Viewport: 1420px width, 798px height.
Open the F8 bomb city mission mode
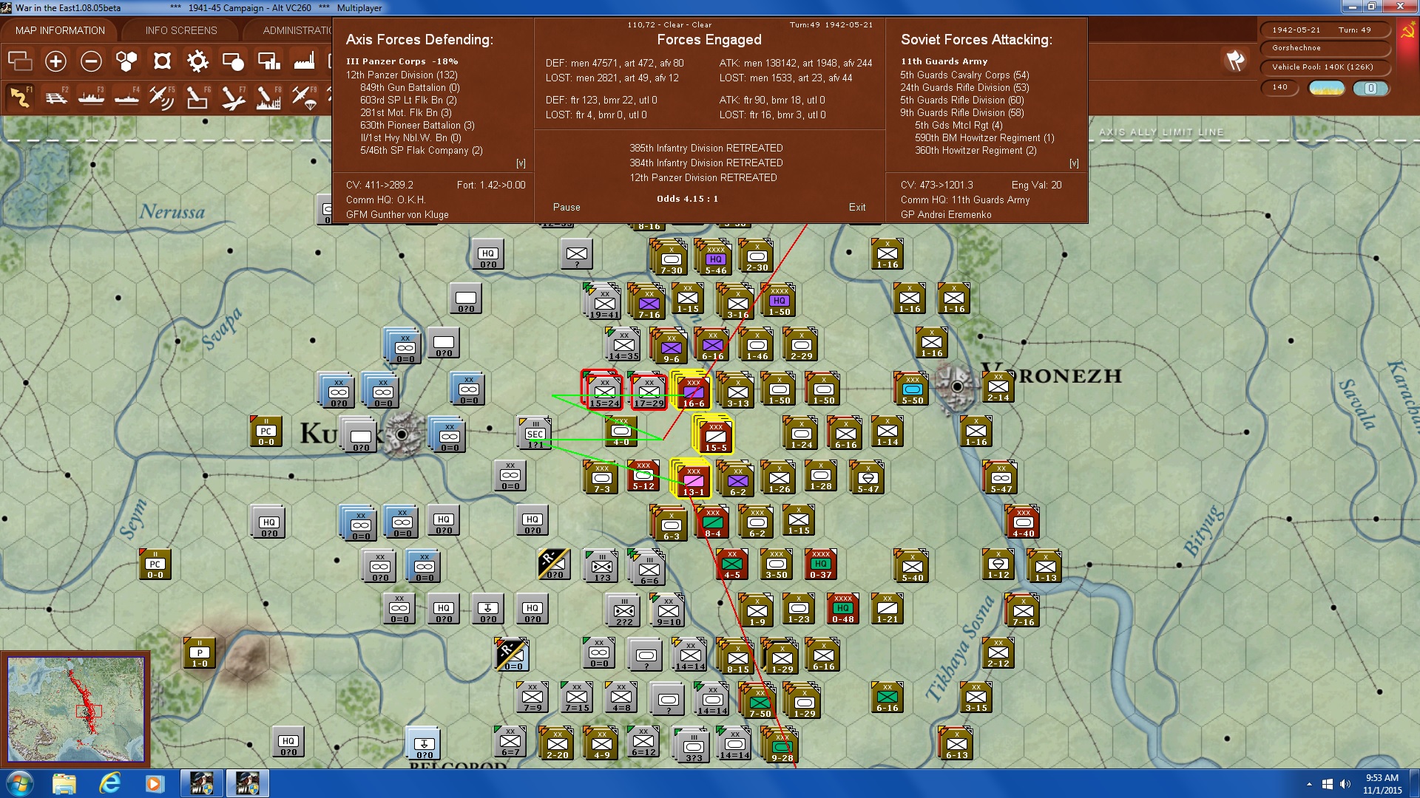point(268,97)
